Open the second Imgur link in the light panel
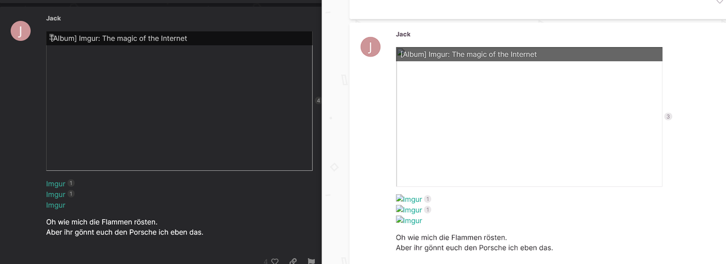 click(409, 210)
